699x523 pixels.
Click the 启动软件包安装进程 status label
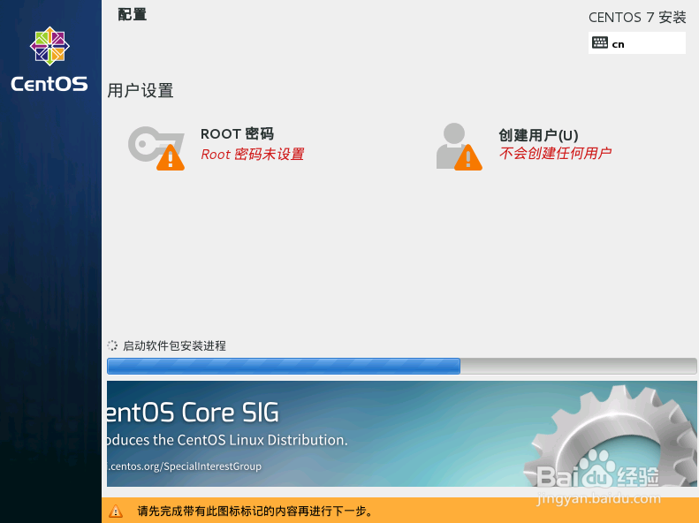point(174,345)
